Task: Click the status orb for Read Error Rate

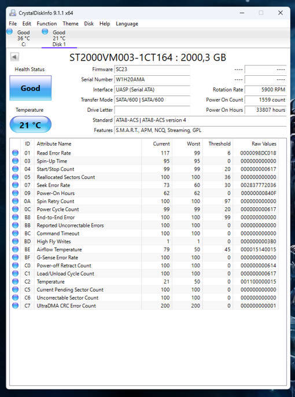Action: [16, 153]
